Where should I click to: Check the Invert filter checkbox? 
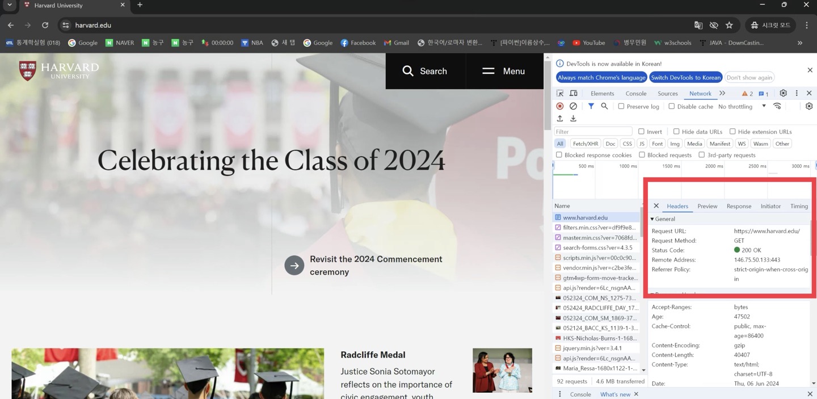(x=641, y=131)
